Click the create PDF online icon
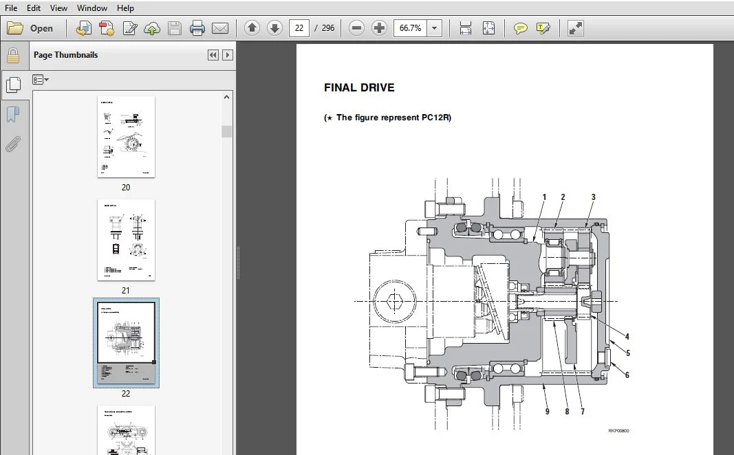Screen dimensions: 734x455 (83, 29)
